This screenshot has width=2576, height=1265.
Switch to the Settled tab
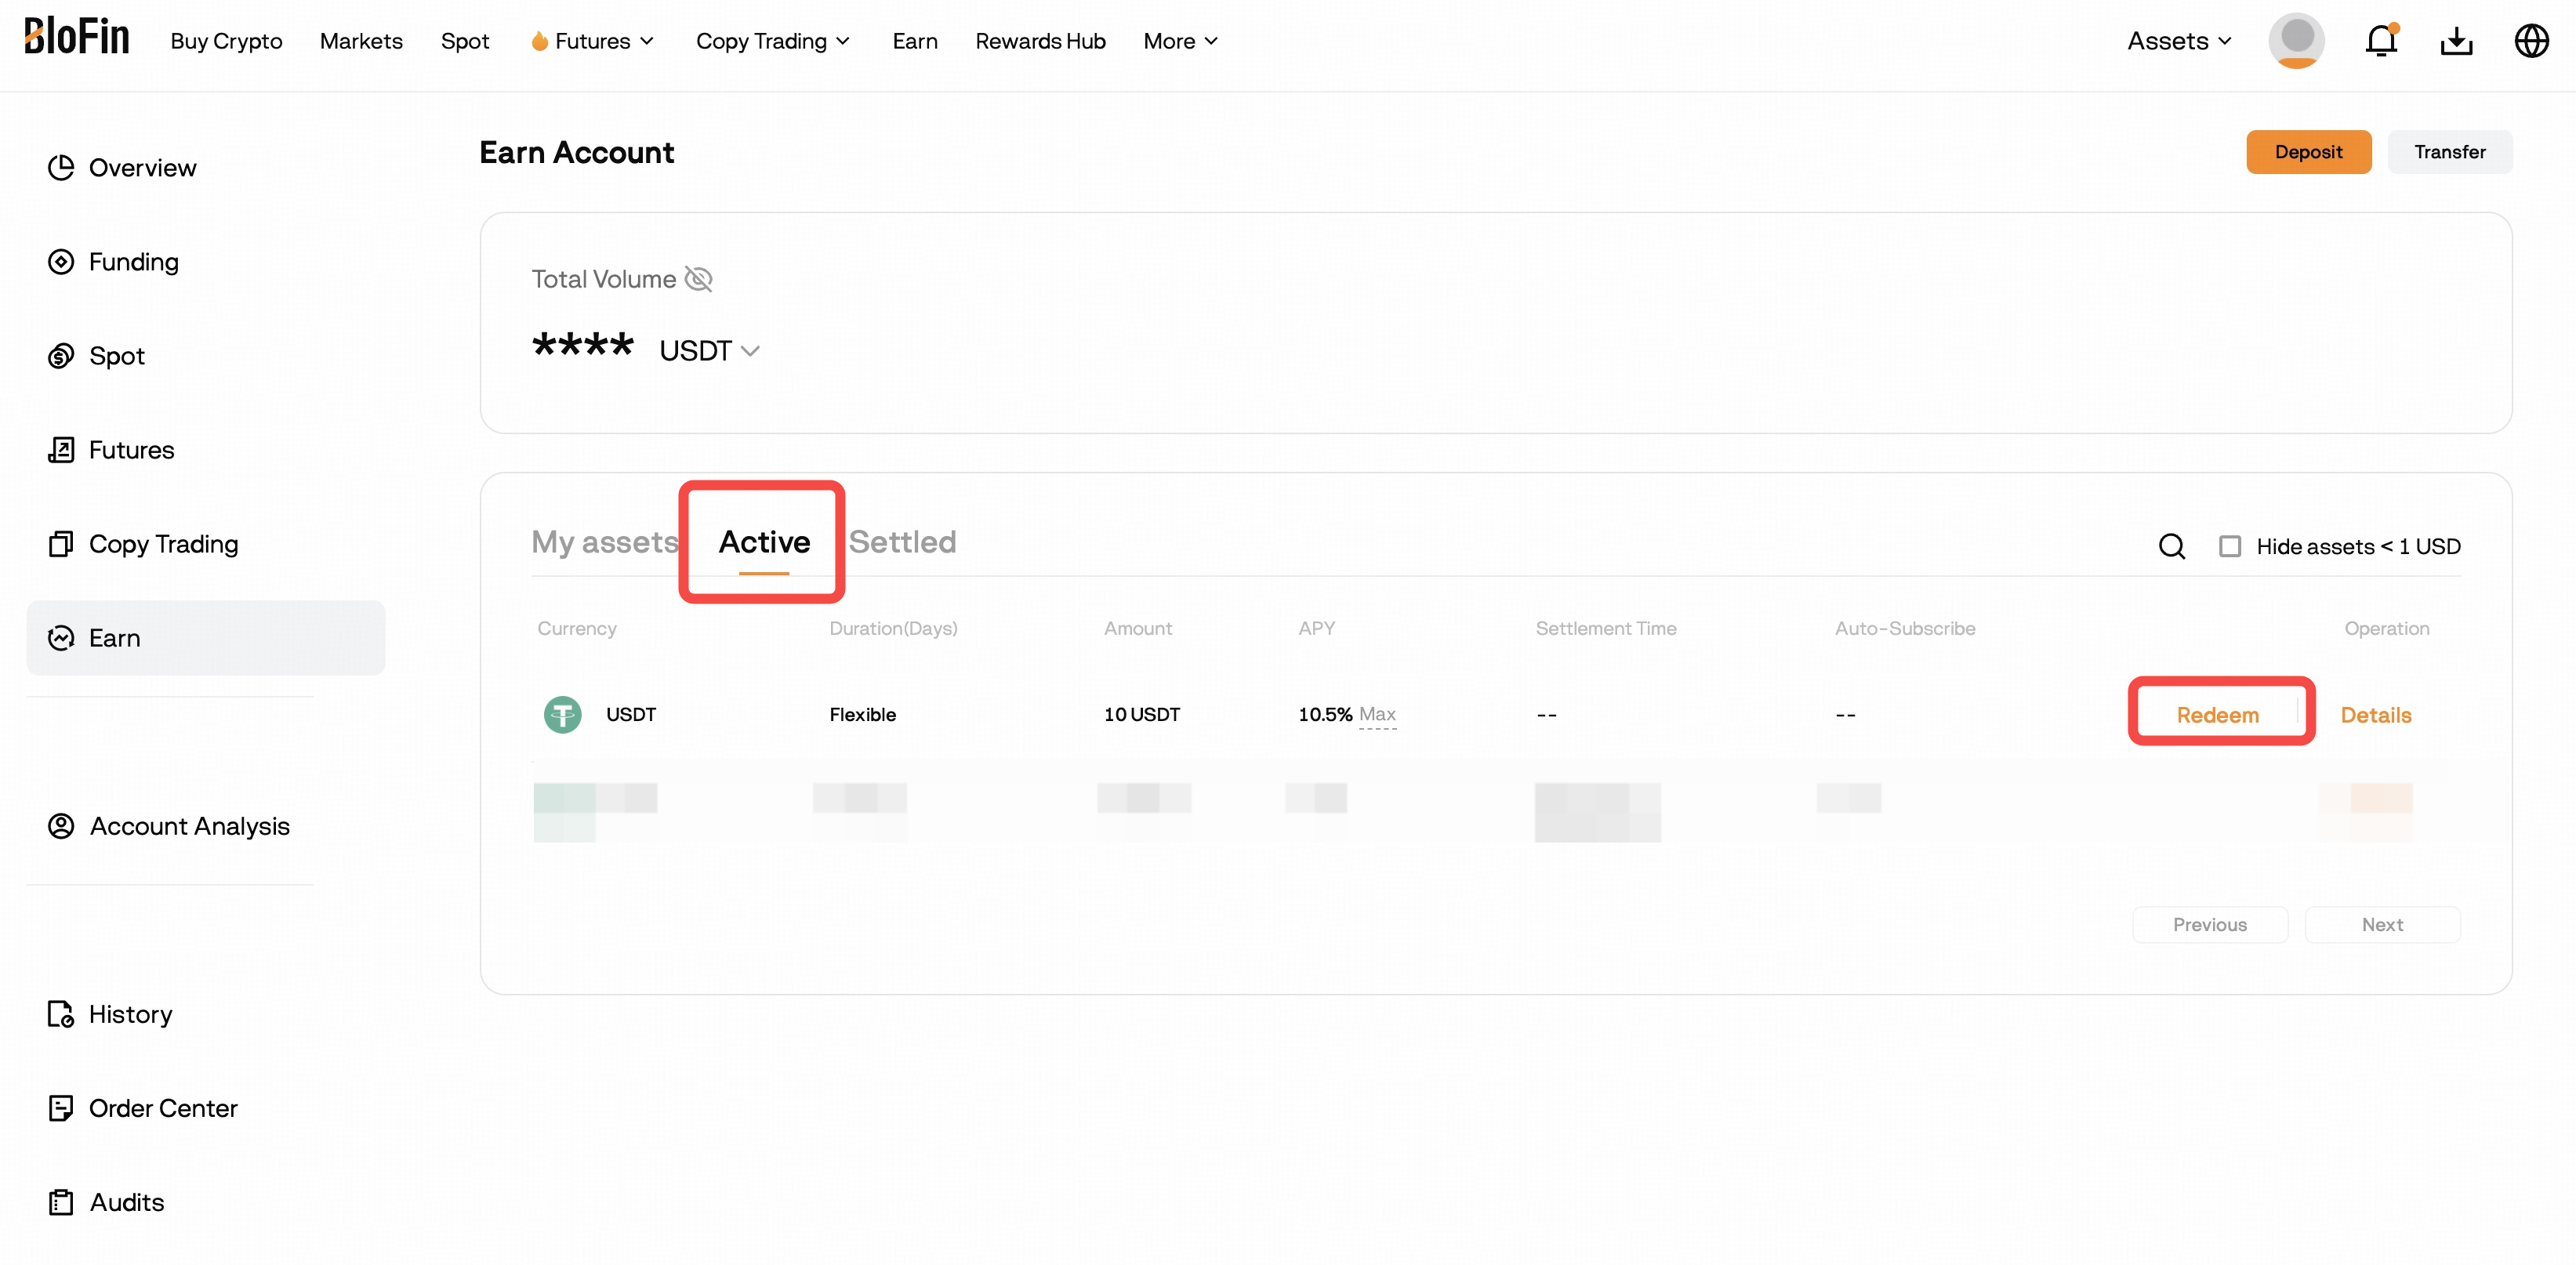click(902, 541)
